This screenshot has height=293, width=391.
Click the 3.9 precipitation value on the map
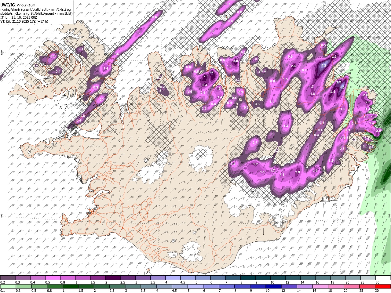[x=338, y=82]
